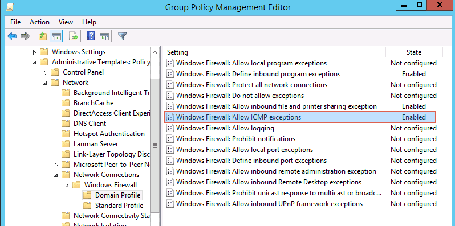Click Control Panel folder icon

click(x=55, y=72)
